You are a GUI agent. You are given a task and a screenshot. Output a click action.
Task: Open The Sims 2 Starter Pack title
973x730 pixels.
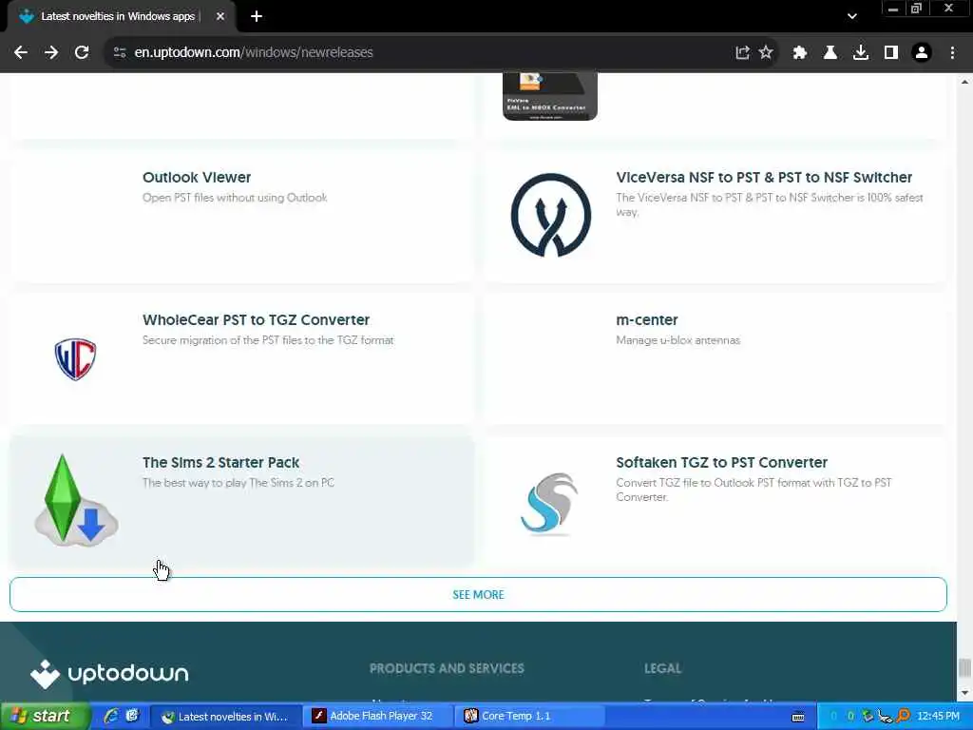click(x=220, y=463)
